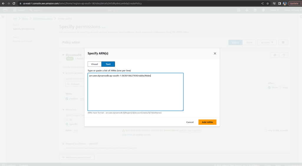This screenshot has height=166, width=302.
Task: Open the account name dropdown
Action: coord(293,10)
